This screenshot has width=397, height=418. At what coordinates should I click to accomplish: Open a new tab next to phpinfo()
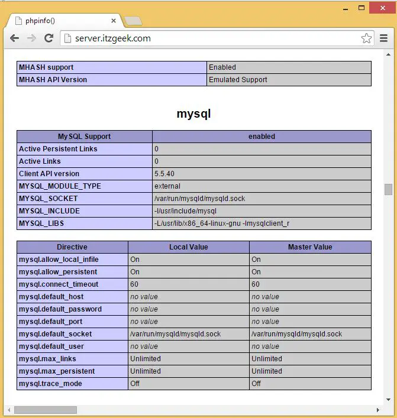click(x=133, y=21)
